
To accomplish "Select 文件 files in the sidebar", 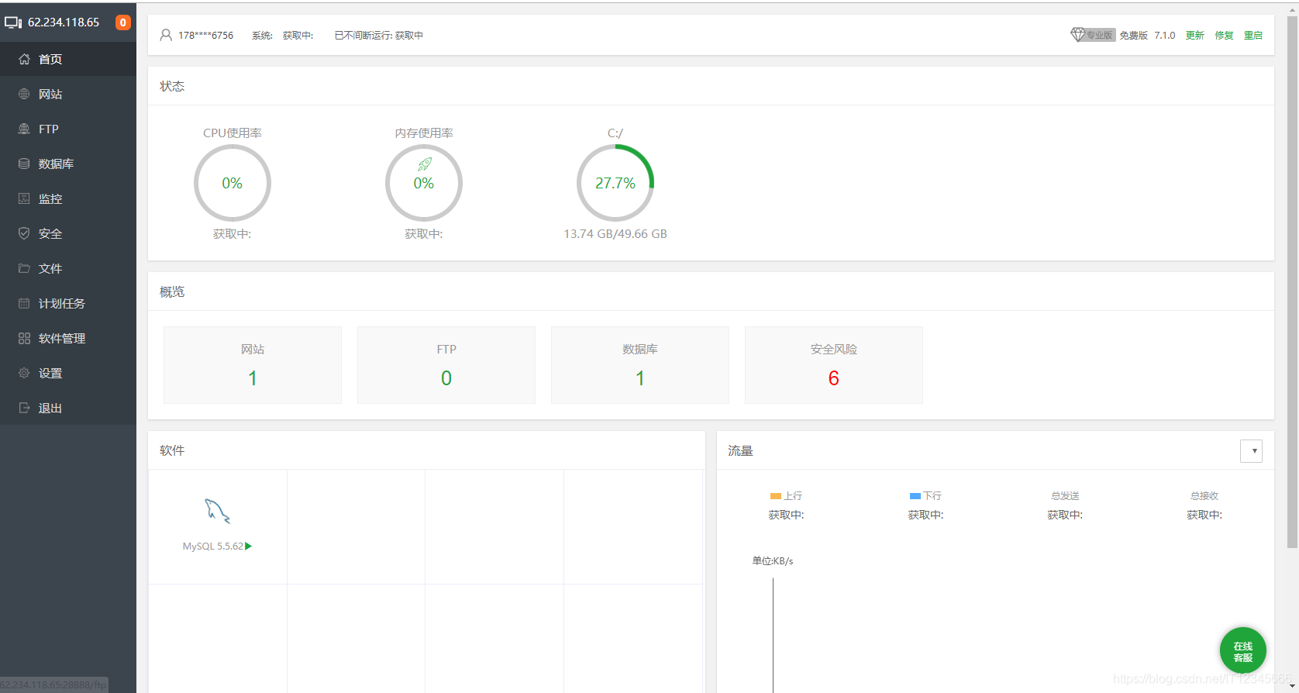I will [68, 268].
